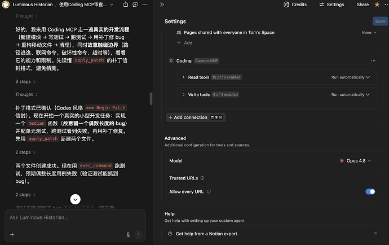Click the chat panel scrollbar
Screen dimensions: 389x245
(151, 99)
